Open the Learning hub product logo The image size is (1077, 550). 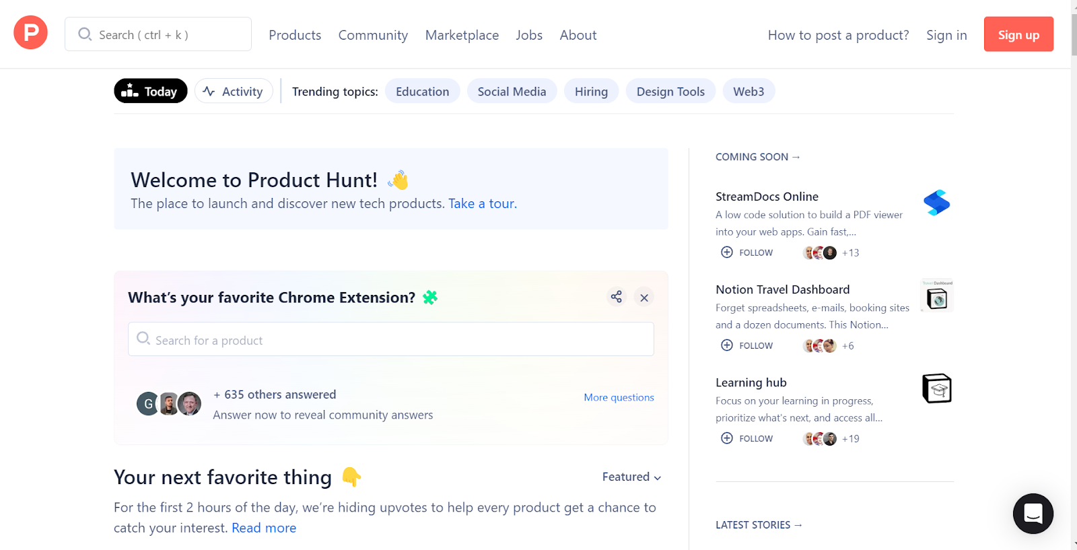pos(936,388)
